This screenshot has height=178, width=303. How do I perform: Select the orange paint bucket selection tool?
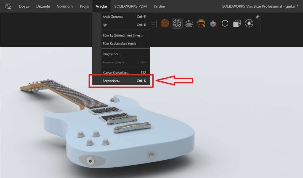click(x=201, y=23)
